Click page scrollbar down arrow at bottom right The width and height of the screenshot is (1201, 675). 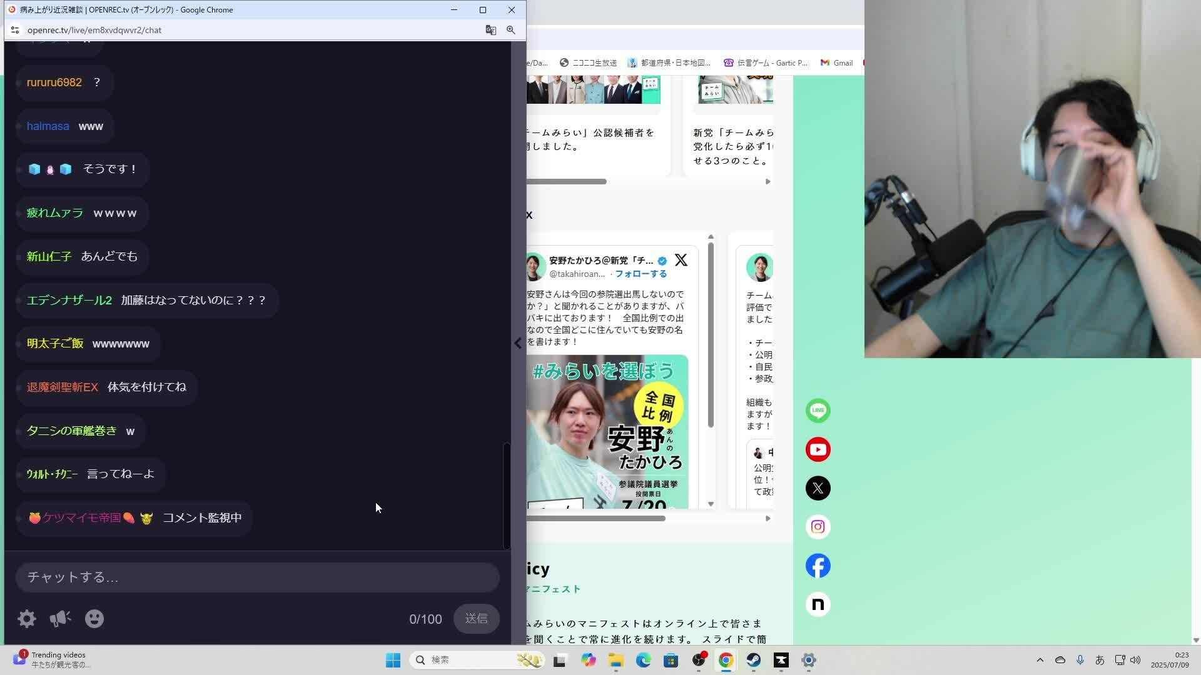click(1196, 640)
